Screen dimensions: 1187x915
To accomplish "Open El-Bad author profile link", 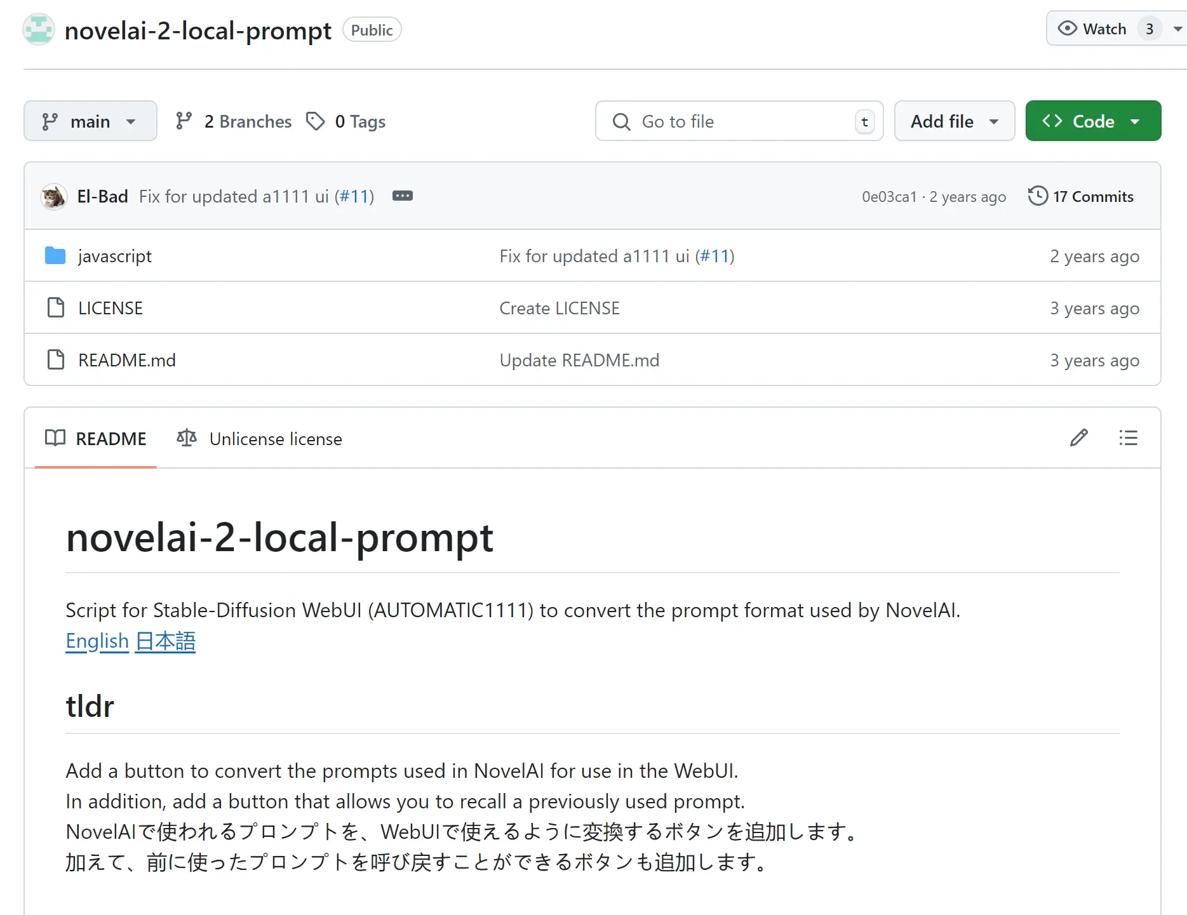I will coord(102,196).
